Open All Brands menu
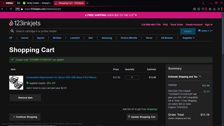 pos(167,38)
